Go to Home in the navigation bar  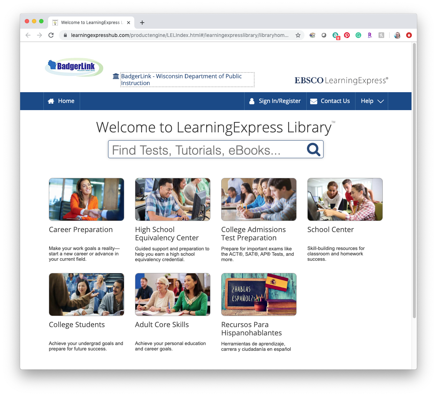pyautogui.click(x=61, y=101)
